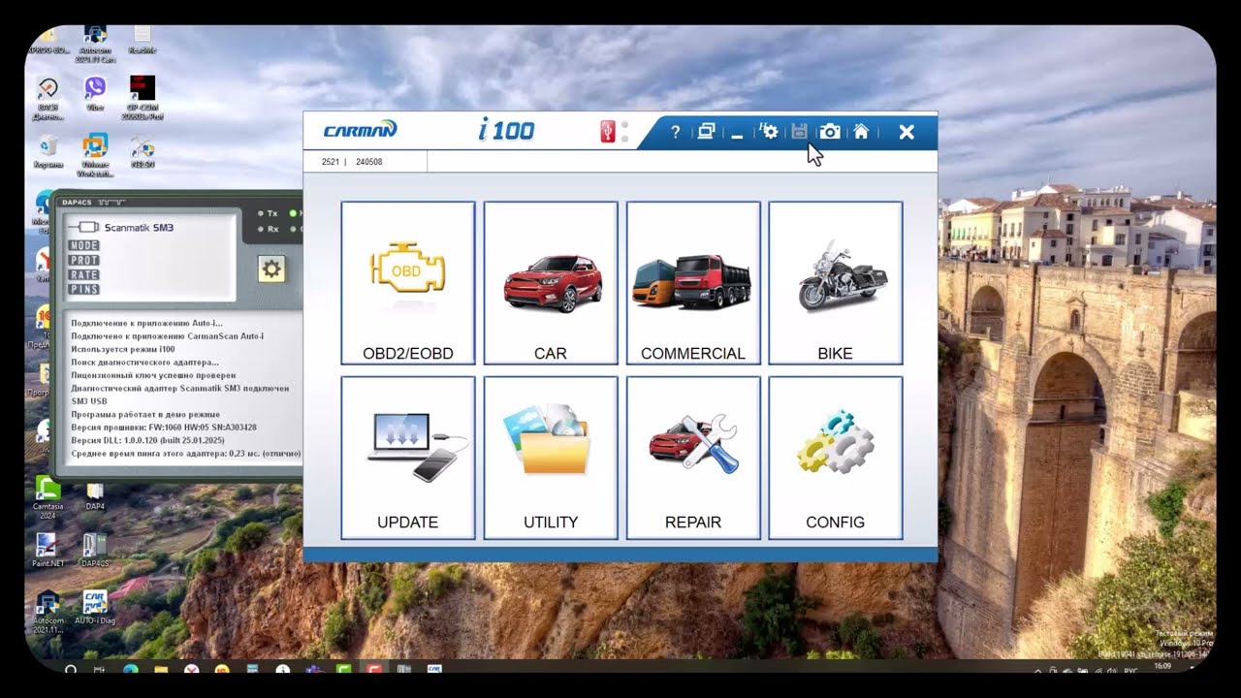Go to the Carman home screen icon
Screen dimensions: 1241x698
pyautogui.click(x=861, y=132)
